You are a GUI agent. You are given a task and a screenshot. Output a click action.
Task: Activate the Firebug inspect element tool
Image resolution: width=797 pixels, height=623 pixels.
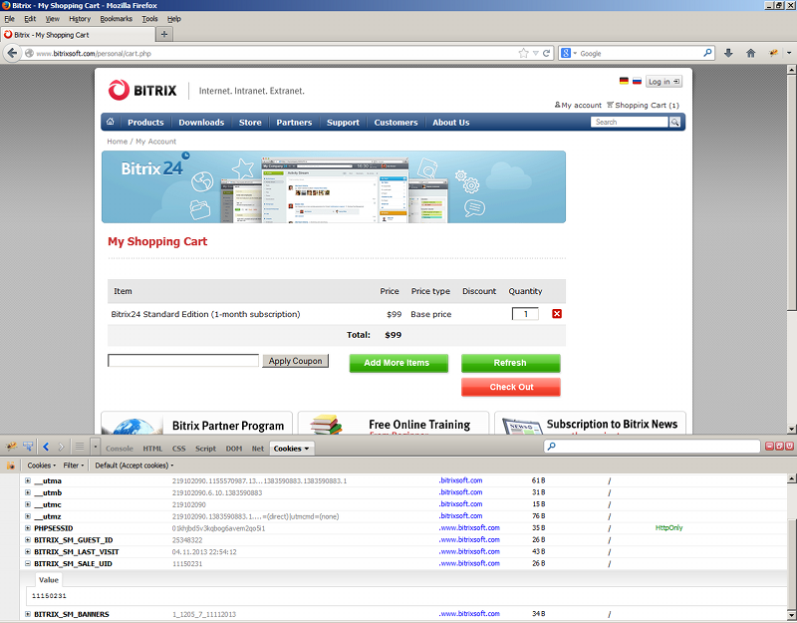tap(28, 447)
